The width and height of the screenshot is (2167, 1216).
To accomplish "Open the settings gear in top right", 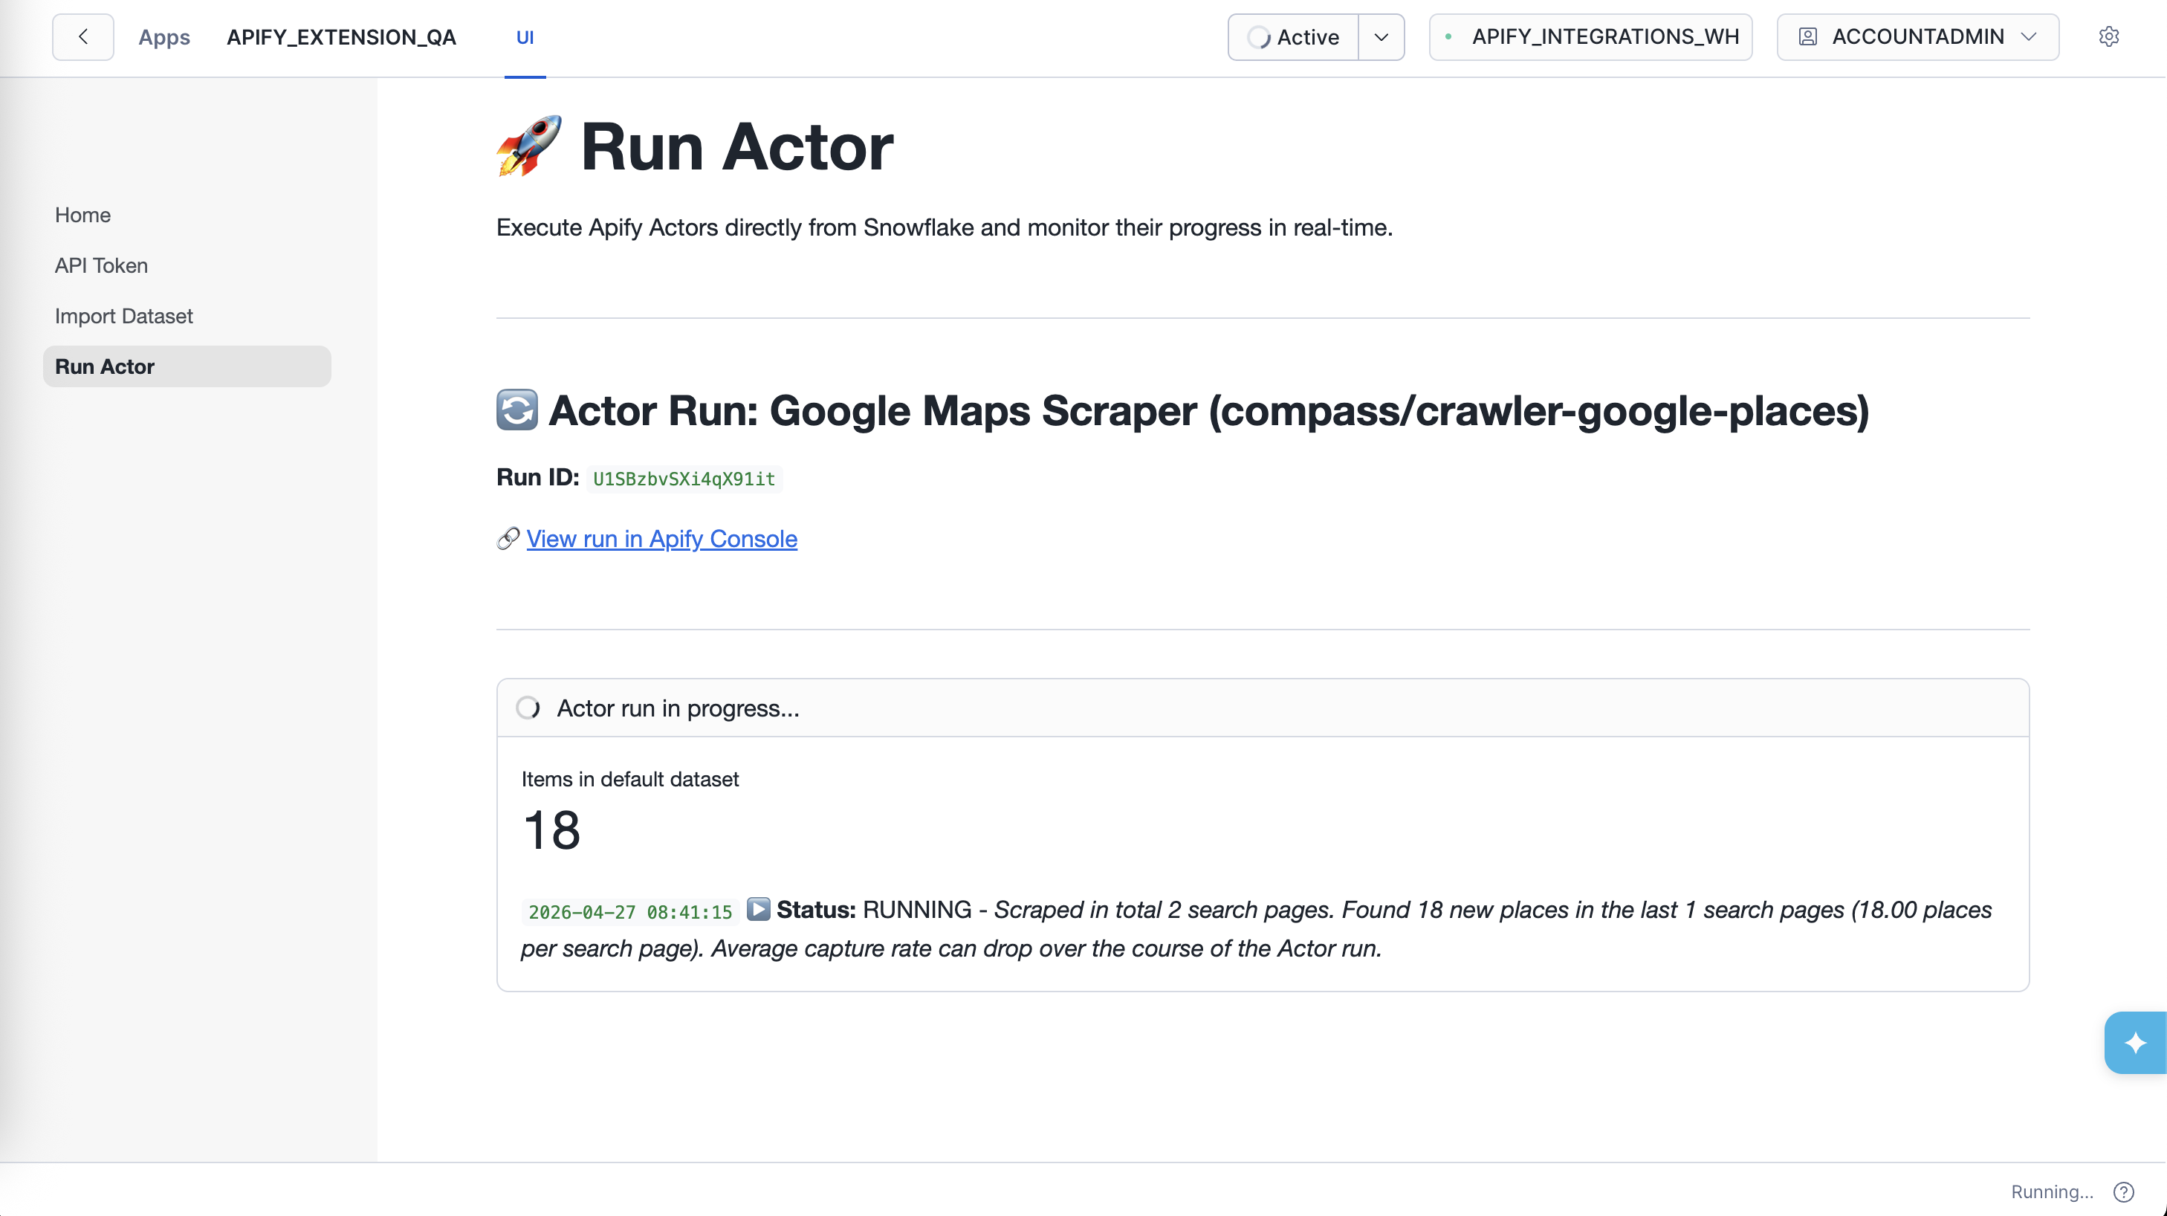I will (2109, 36).
